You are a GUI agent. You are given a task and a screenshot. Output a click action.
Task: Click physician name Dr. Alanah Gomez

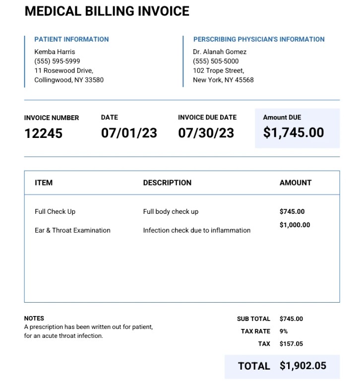220,52
